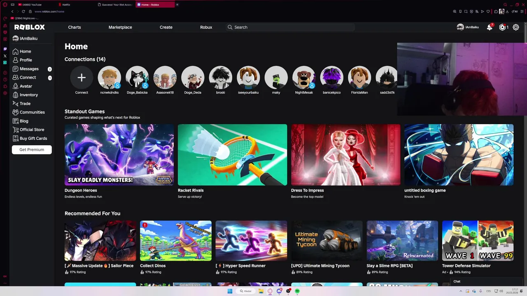Open the Collect Dinos game thumbnail
The image size is (527, 296).
click(176, 240)
